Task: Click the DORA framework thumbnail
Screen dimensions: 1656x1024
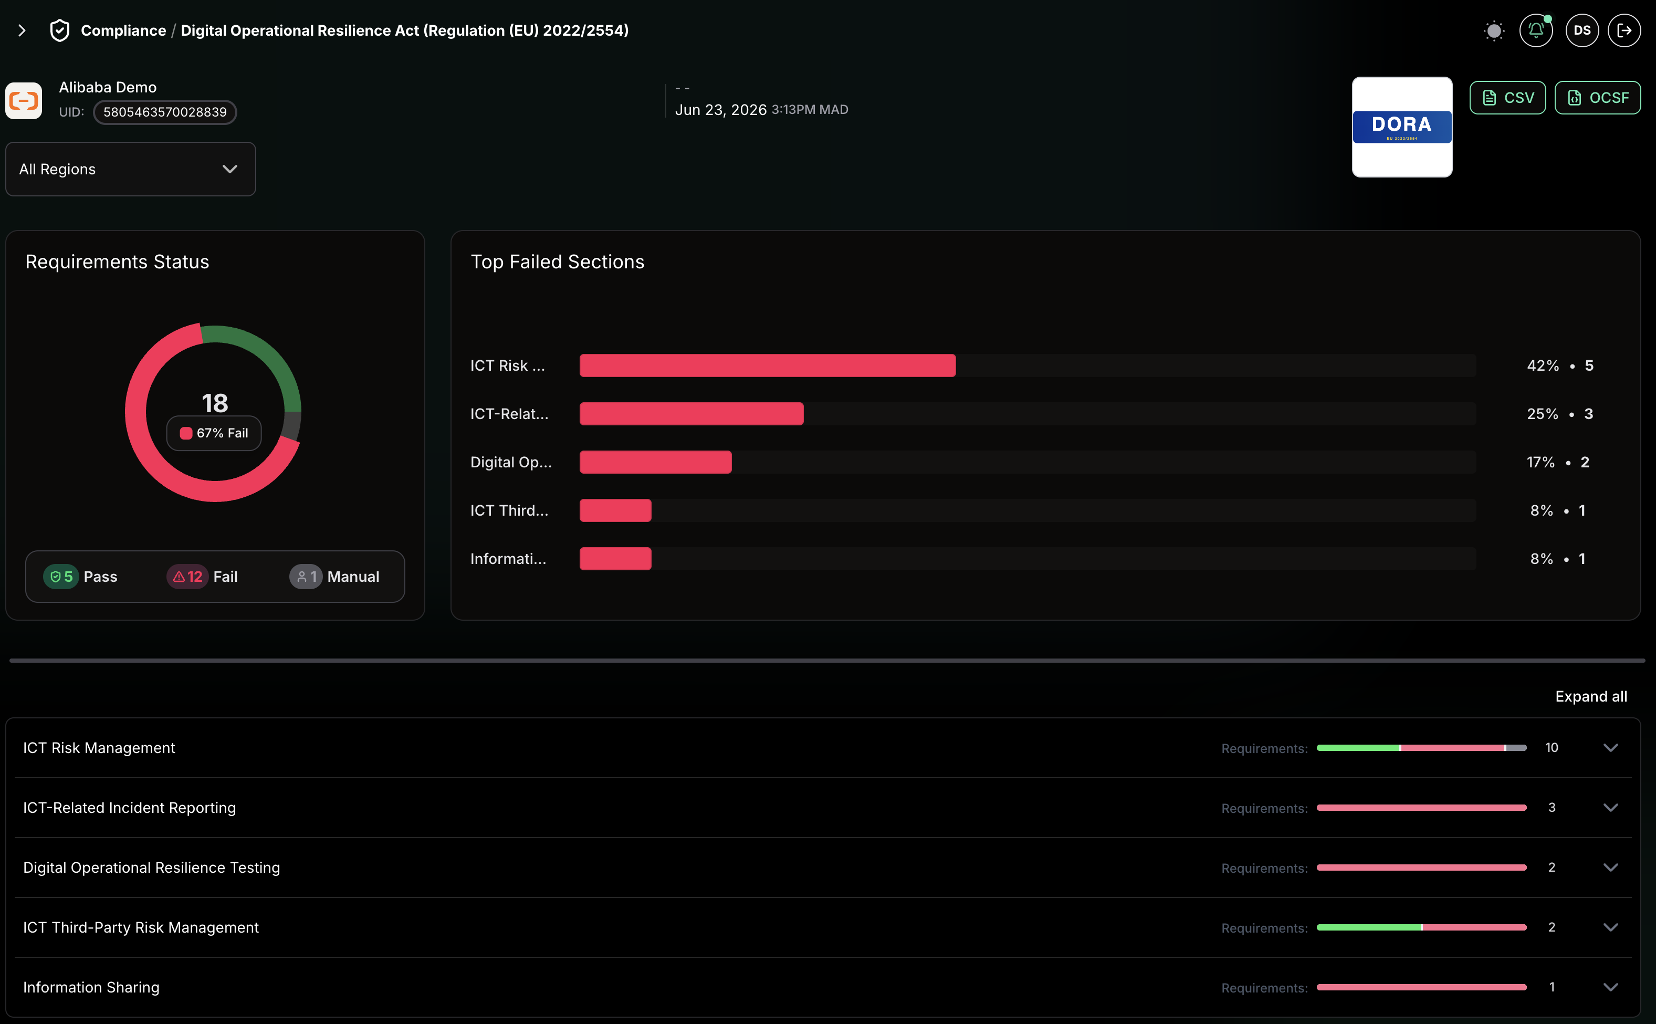Action: tap(1402, 127)
